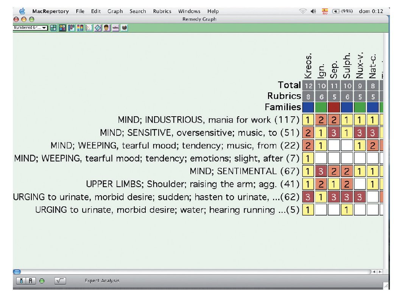Click the red Families swatch under Sep.
Viewport: 399px width, 301px height.
(334, 107)
